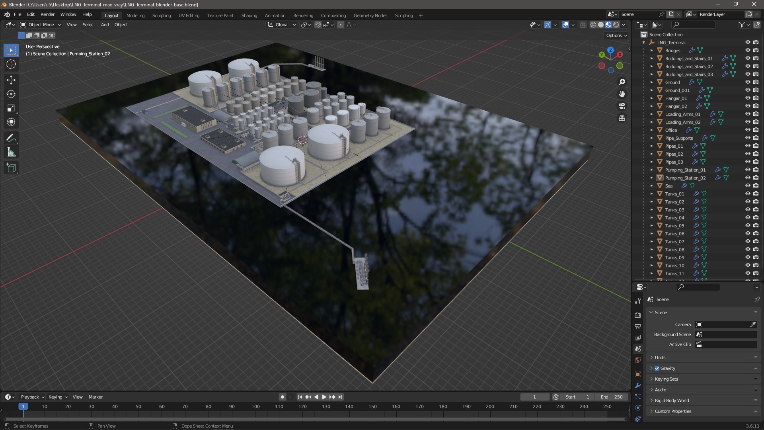Screen dimensions: 764x430
Task: Select the 3D Cursor tool
Action: pos(11,64)
